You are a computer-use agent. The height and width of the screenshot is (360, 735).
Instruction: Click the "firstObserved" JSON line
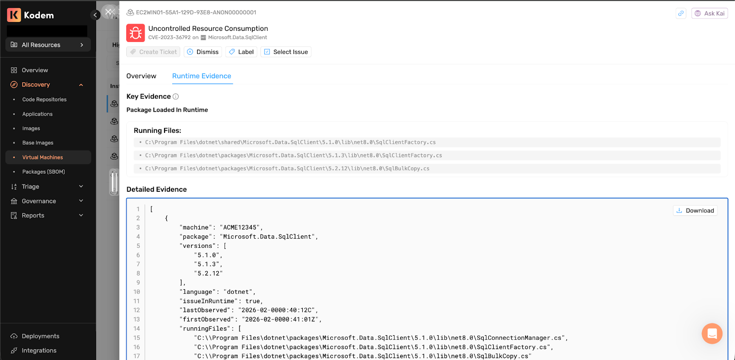[x=250, y=320]
